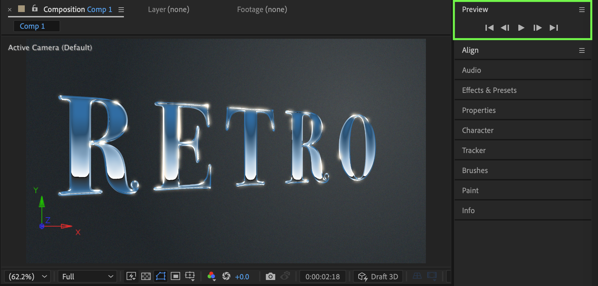The image size is (598, 286).
Task: Open the grid and guide options icon
Action: pos(190,276)
